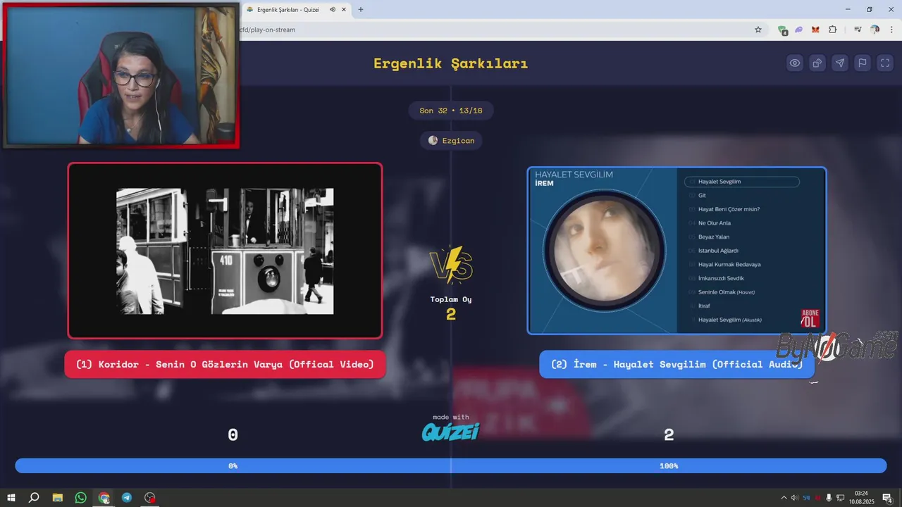Open the taskbar clock showing 03:24
The width and height of the screenshot is (902, 507).
pyautogui.click(x=861, y=498)
